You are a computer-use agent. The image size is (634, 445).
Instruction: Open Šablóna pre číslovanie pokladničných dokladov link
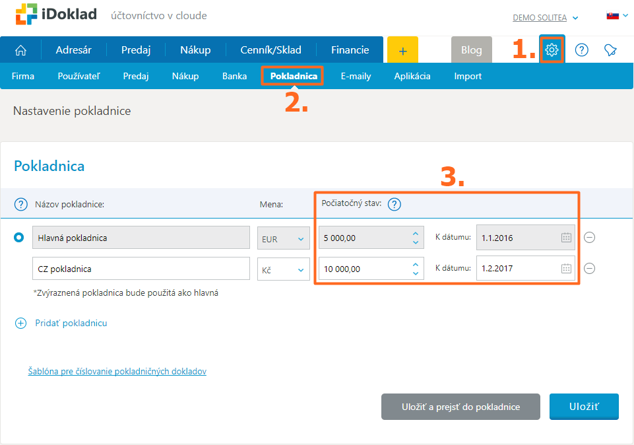coord(117,372)
